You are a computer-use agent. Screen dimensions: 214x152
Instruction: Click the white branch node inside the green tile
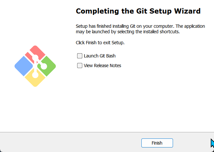[x=44, y=66]
